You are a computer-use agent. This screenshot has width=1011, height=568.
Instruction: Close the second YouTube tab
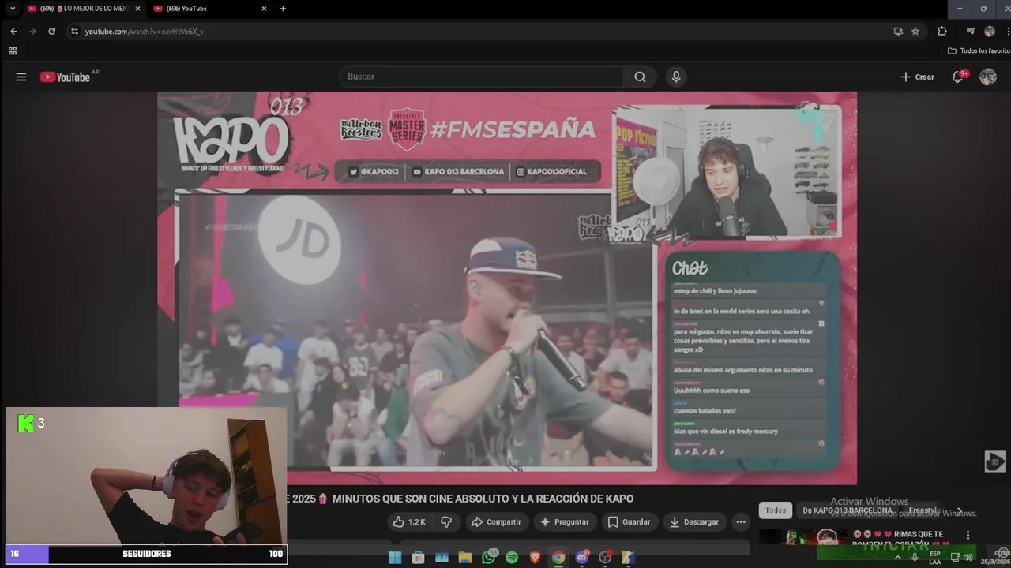click(x=264, y=9)
